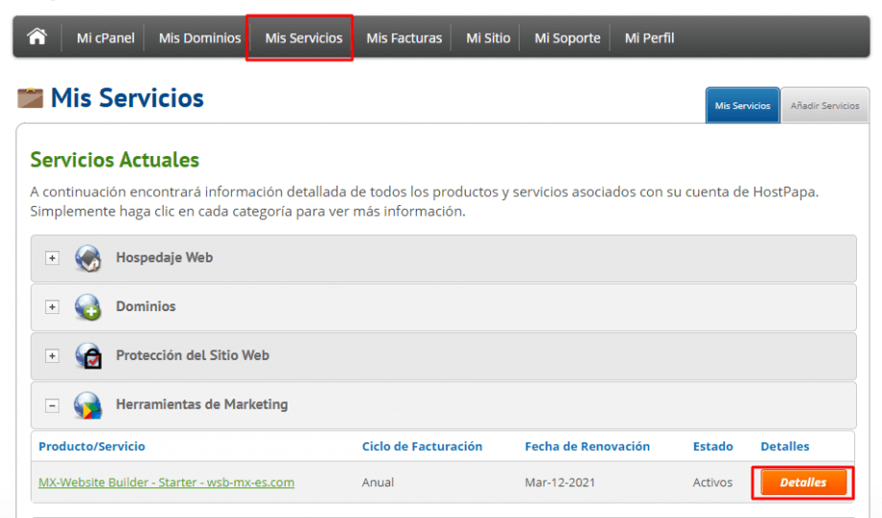Open Mis Facturas in the navigation bar
This screenshot has width=882, height=518.
[405, 38]
